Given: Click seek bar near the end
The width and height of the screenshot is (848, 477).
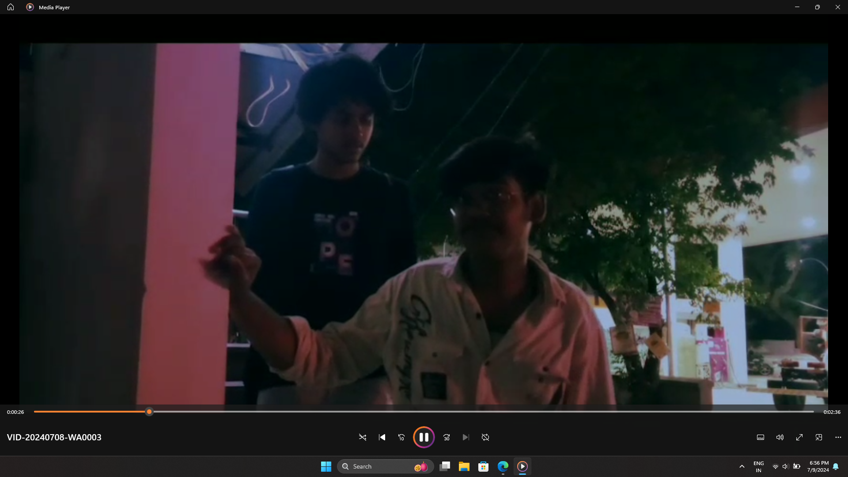Looking at the screenshot, I should tap(795, 412).
